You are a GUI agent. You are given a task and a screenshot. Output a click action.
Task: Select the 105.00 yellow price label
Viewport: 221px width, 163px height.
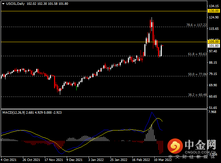(214, 42)
